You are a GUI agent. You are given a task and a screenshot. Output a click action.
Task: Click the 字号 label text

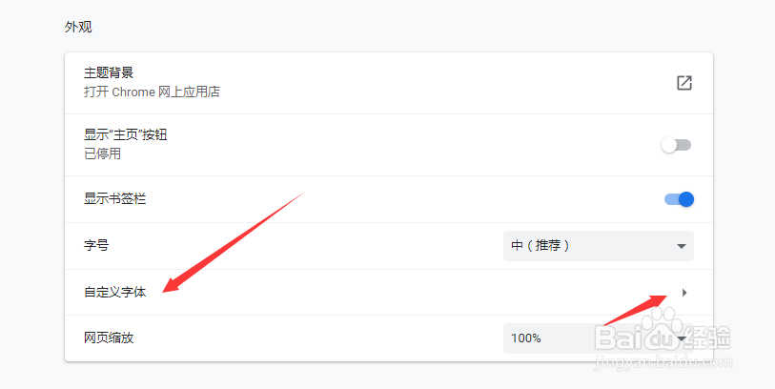(96, 245)
